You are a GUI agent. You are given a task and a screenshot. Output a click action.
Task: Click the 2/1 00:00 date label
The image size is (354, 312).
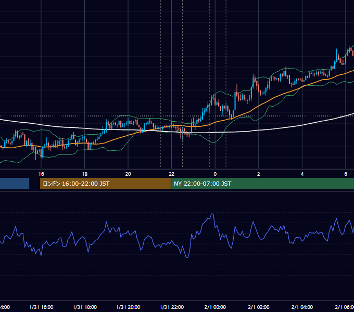(x=215, y=307)
